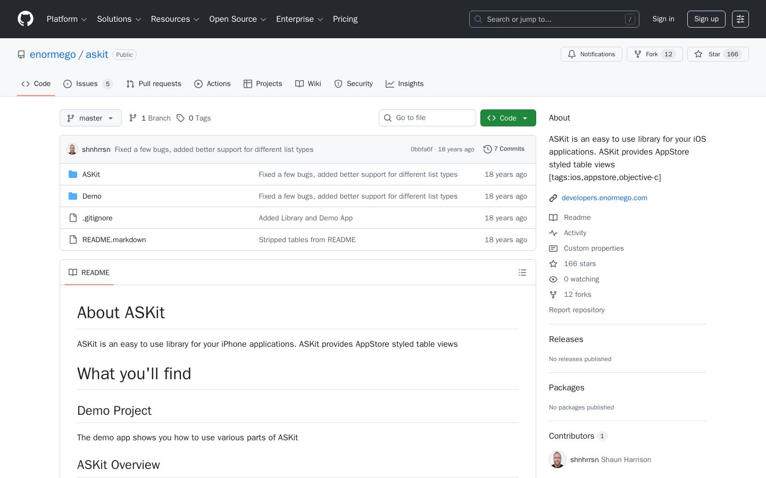Select the Code tab
The height and width of the screenshot is (478, 766).
[36, 84]
